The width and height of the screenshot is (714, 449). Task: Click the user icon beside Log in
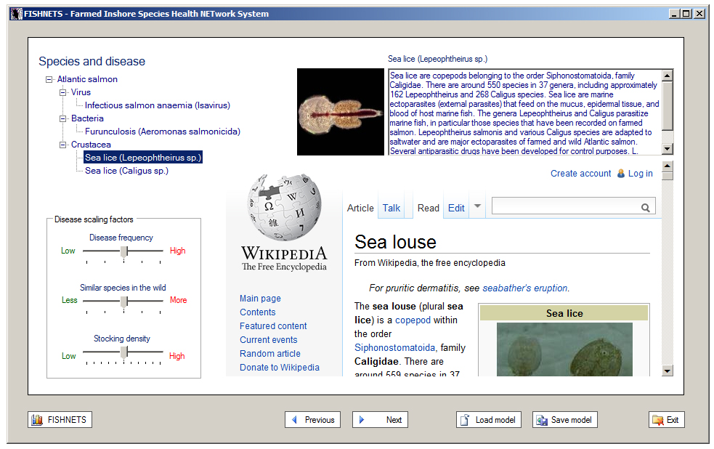(620, 174)
